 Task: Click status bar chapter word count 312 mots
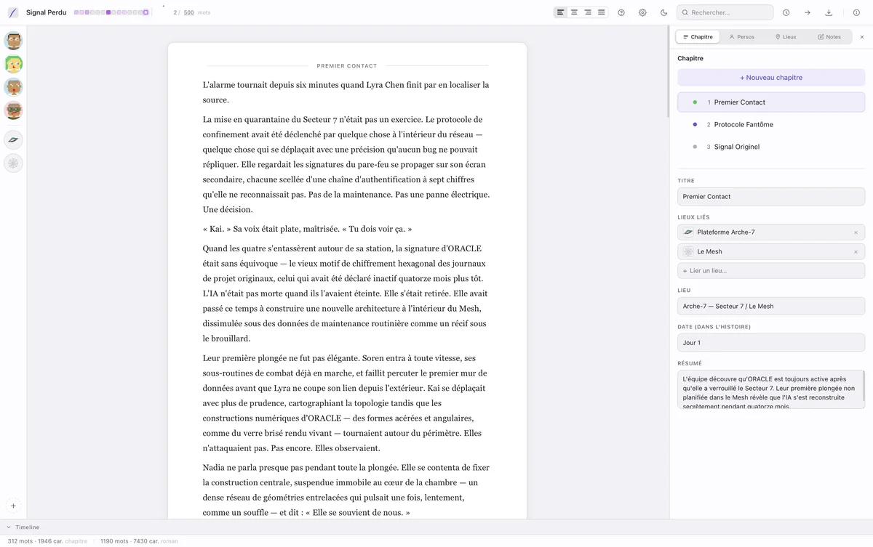[20, 541]
